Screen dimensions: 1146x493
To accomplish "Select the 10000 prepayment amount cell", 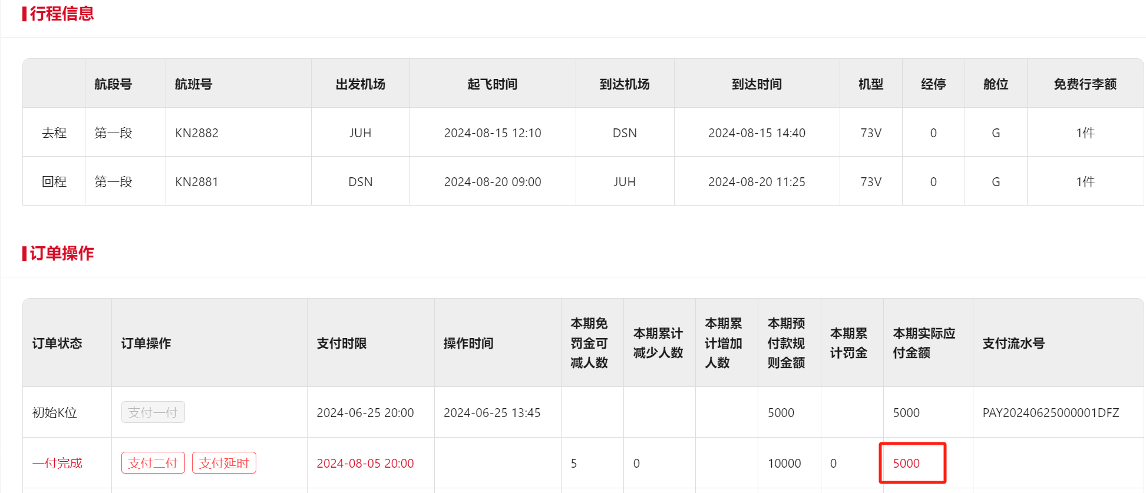I will 784,464.
